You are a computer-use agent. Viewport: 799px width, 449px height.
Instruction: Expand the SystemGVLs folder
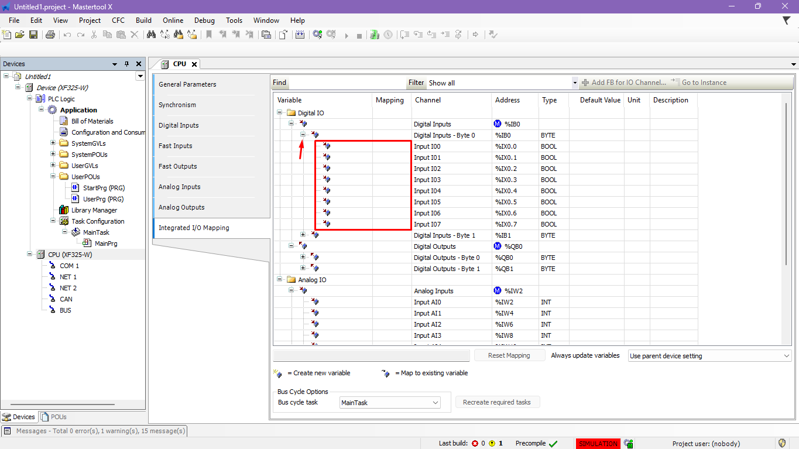tap(53, 143)
